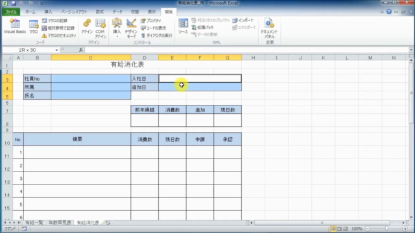Switch to Normal view
This screenshot has width=415, height=233.
tap(333, 228)
